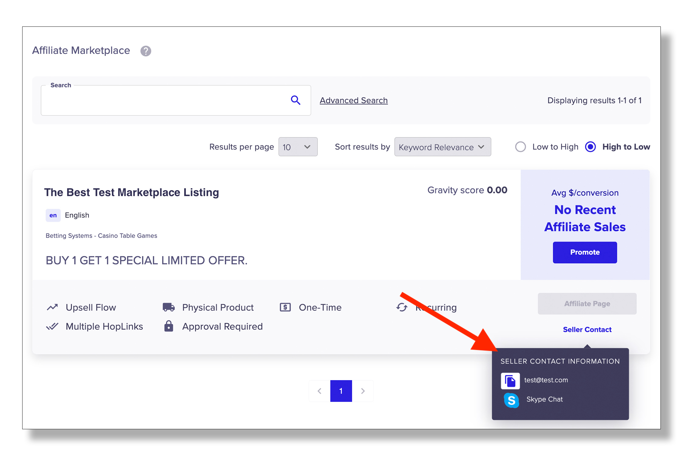Navigate to page 1 pagination button
This screenshot has width=683, height=456.
click(x=341, y=390)
